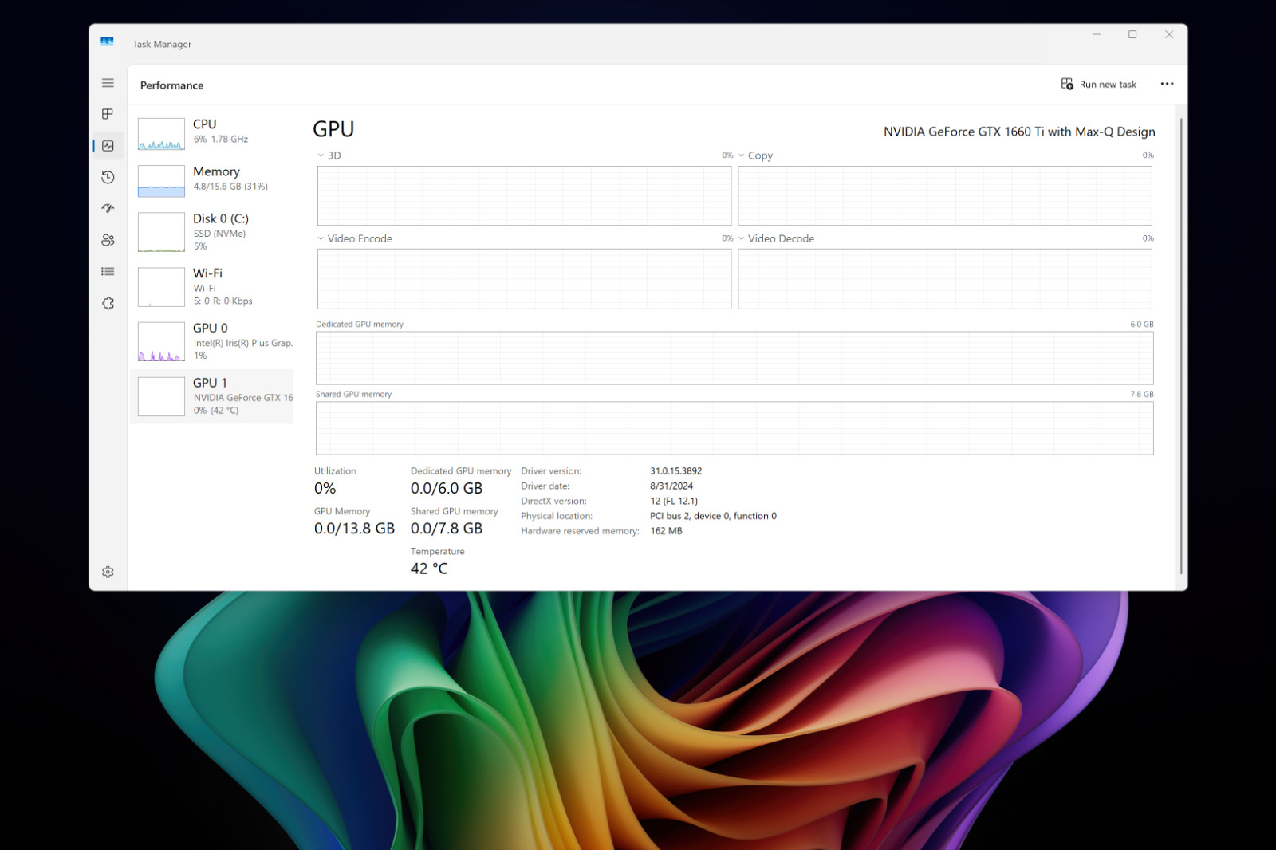The height and width of the screenshot is (850, 1276).
Task: Click the driver date 8/31/2024
Action: tap(671, 486)
